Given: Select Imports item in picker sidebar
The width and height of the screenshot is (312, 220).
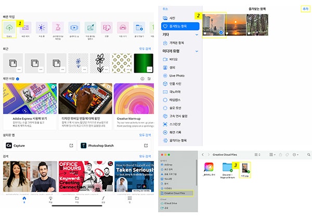Looking at the screenshot, I should 180,43.
